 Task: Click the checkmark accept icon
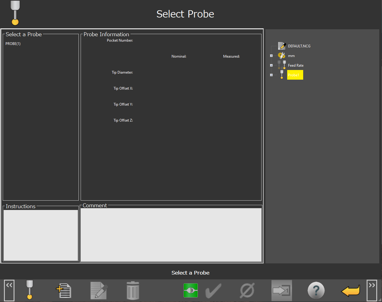coord(213,291)
